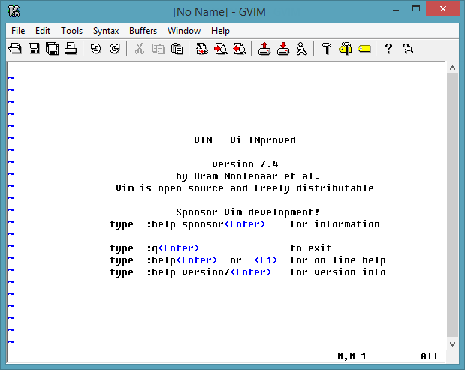Open the Tools menu
This screenshot has width=465, height=370.
click(72, 31)
